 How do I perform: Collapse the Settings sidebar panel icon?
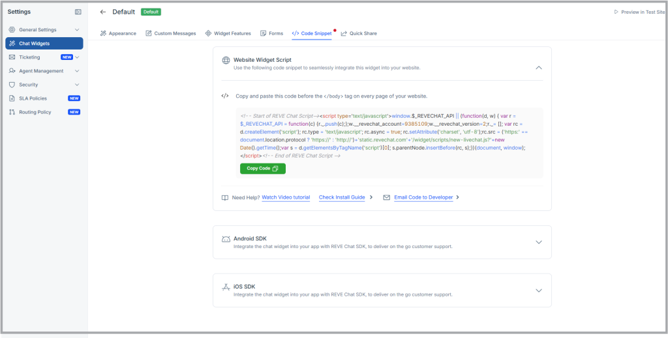click(78, 12)
